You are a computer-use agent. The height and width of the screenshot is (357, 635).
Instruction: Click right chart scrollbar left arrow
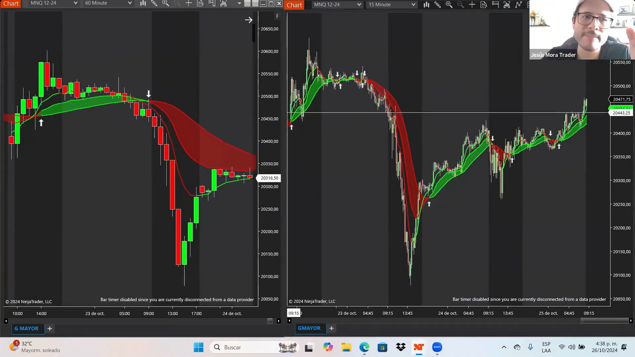click(x=289, y=321)
